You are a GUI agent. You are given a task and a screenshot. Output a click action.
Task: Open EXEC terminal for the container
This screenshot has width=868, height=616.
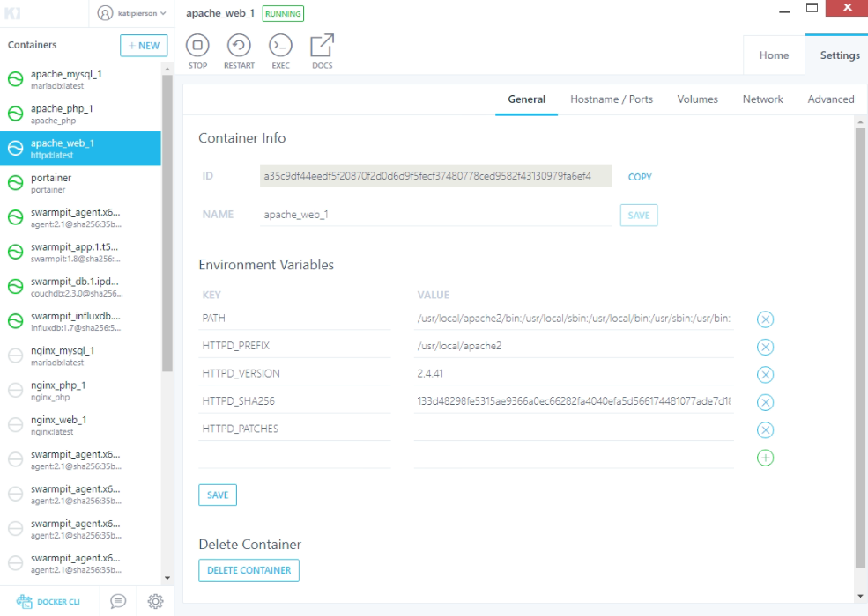tap(280, 47)
